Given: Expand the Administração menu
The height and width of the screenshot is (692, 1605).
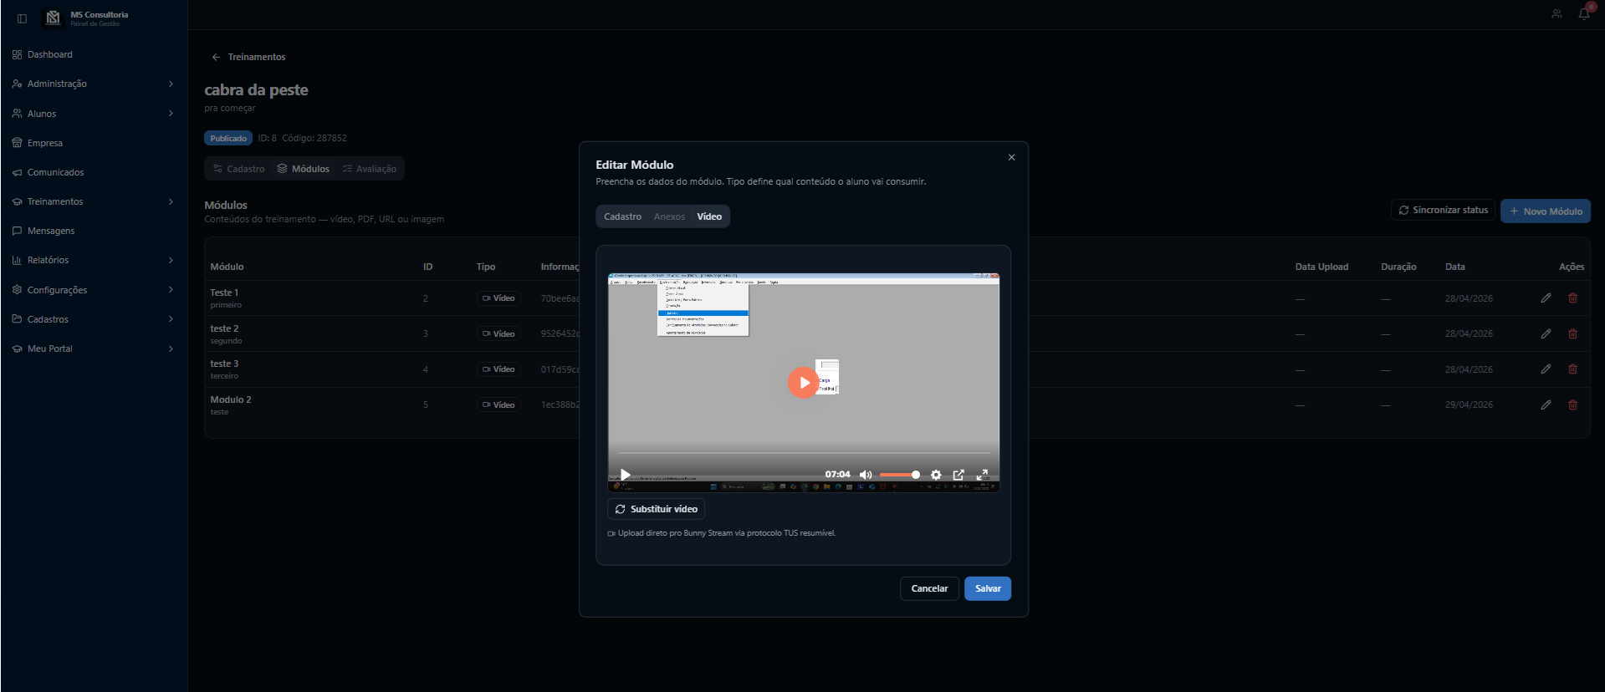Looking at the screenshot, I should pyautogui.click(x=94, y=84).
